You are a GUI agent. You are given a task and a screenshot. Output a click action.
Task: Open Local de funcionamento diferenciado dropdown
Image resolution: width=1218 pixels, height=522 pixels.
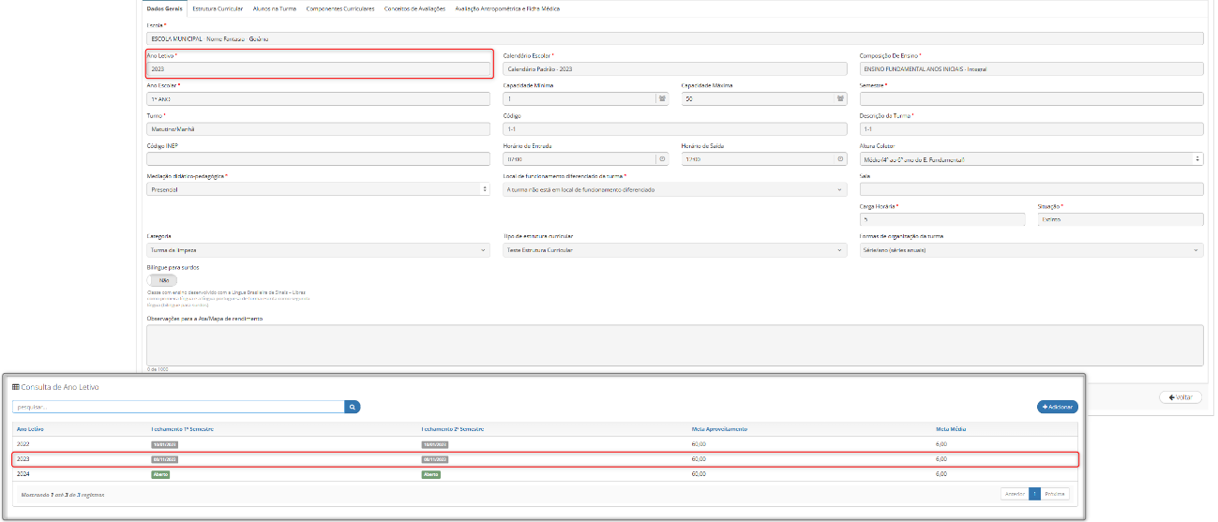point(675,189)
